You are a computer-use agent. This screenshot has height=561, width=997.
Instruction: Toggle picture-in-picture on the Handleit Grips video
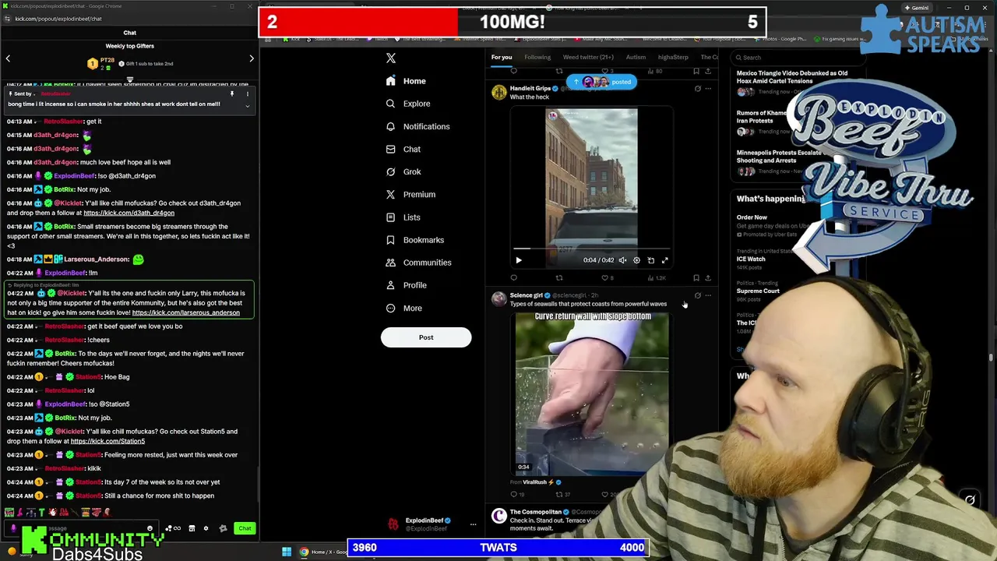[x=650, y=260]
